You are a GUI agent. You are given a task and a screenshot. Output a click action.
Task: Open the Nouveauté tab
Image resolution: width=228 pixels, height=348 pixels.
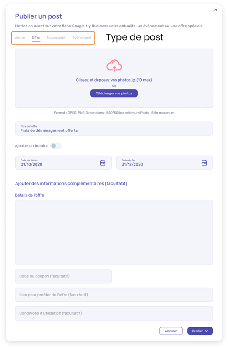[56, 38]
